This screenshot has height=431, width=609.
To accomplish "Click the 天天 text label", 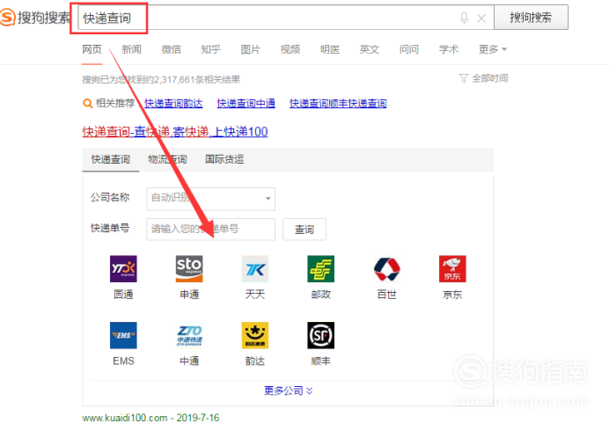I will (255, 295).
